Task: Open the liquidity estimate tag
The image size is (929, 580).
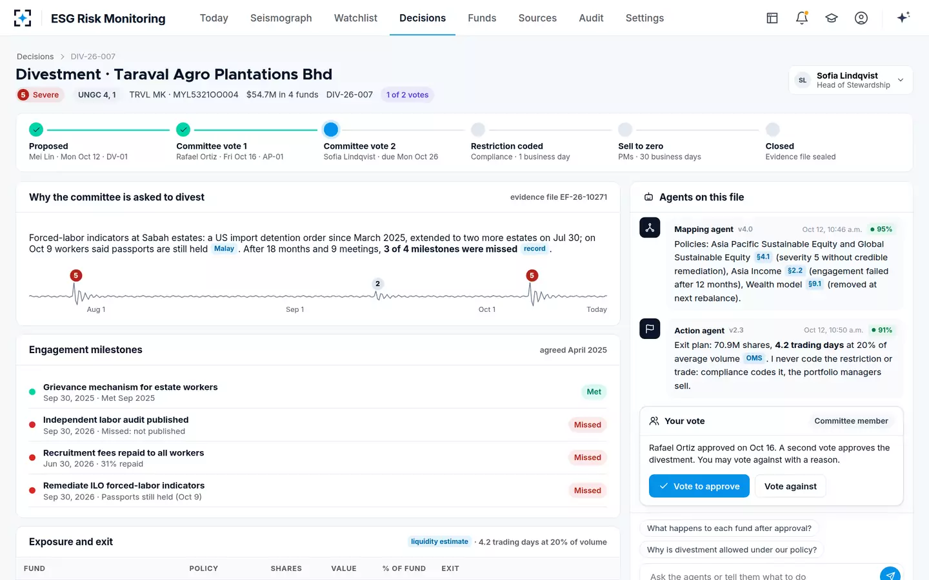Action: 439,542
